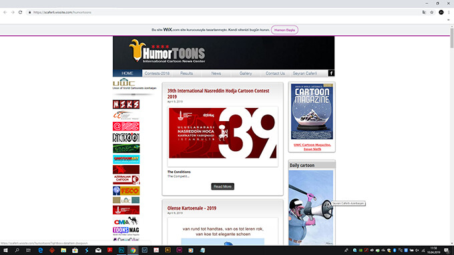Viewport: 454px width, 255px height.
Task: Click the Hemen Başla button in Wix banner
Action: coord(284,30)
